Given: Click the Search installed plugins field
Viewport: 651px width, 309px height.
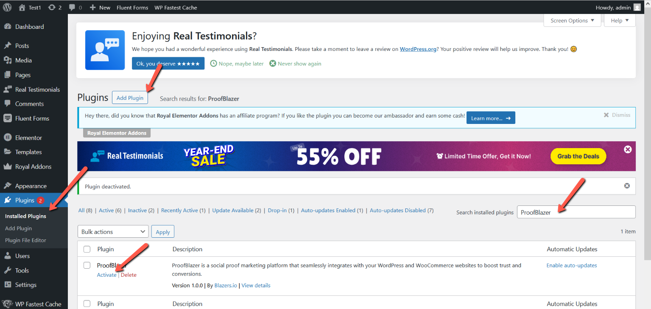Looking at the screenshot, I should pyautogui.click(x=576, y=212).
